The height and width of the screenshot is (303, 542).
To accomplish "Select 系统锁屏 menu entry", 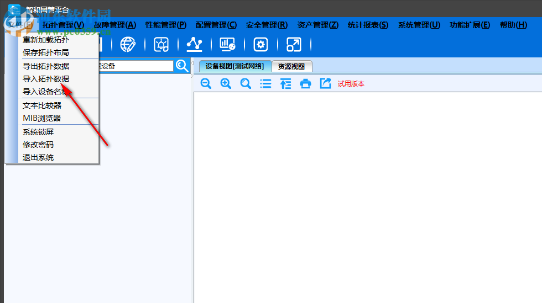I will [x=38, y=132].
